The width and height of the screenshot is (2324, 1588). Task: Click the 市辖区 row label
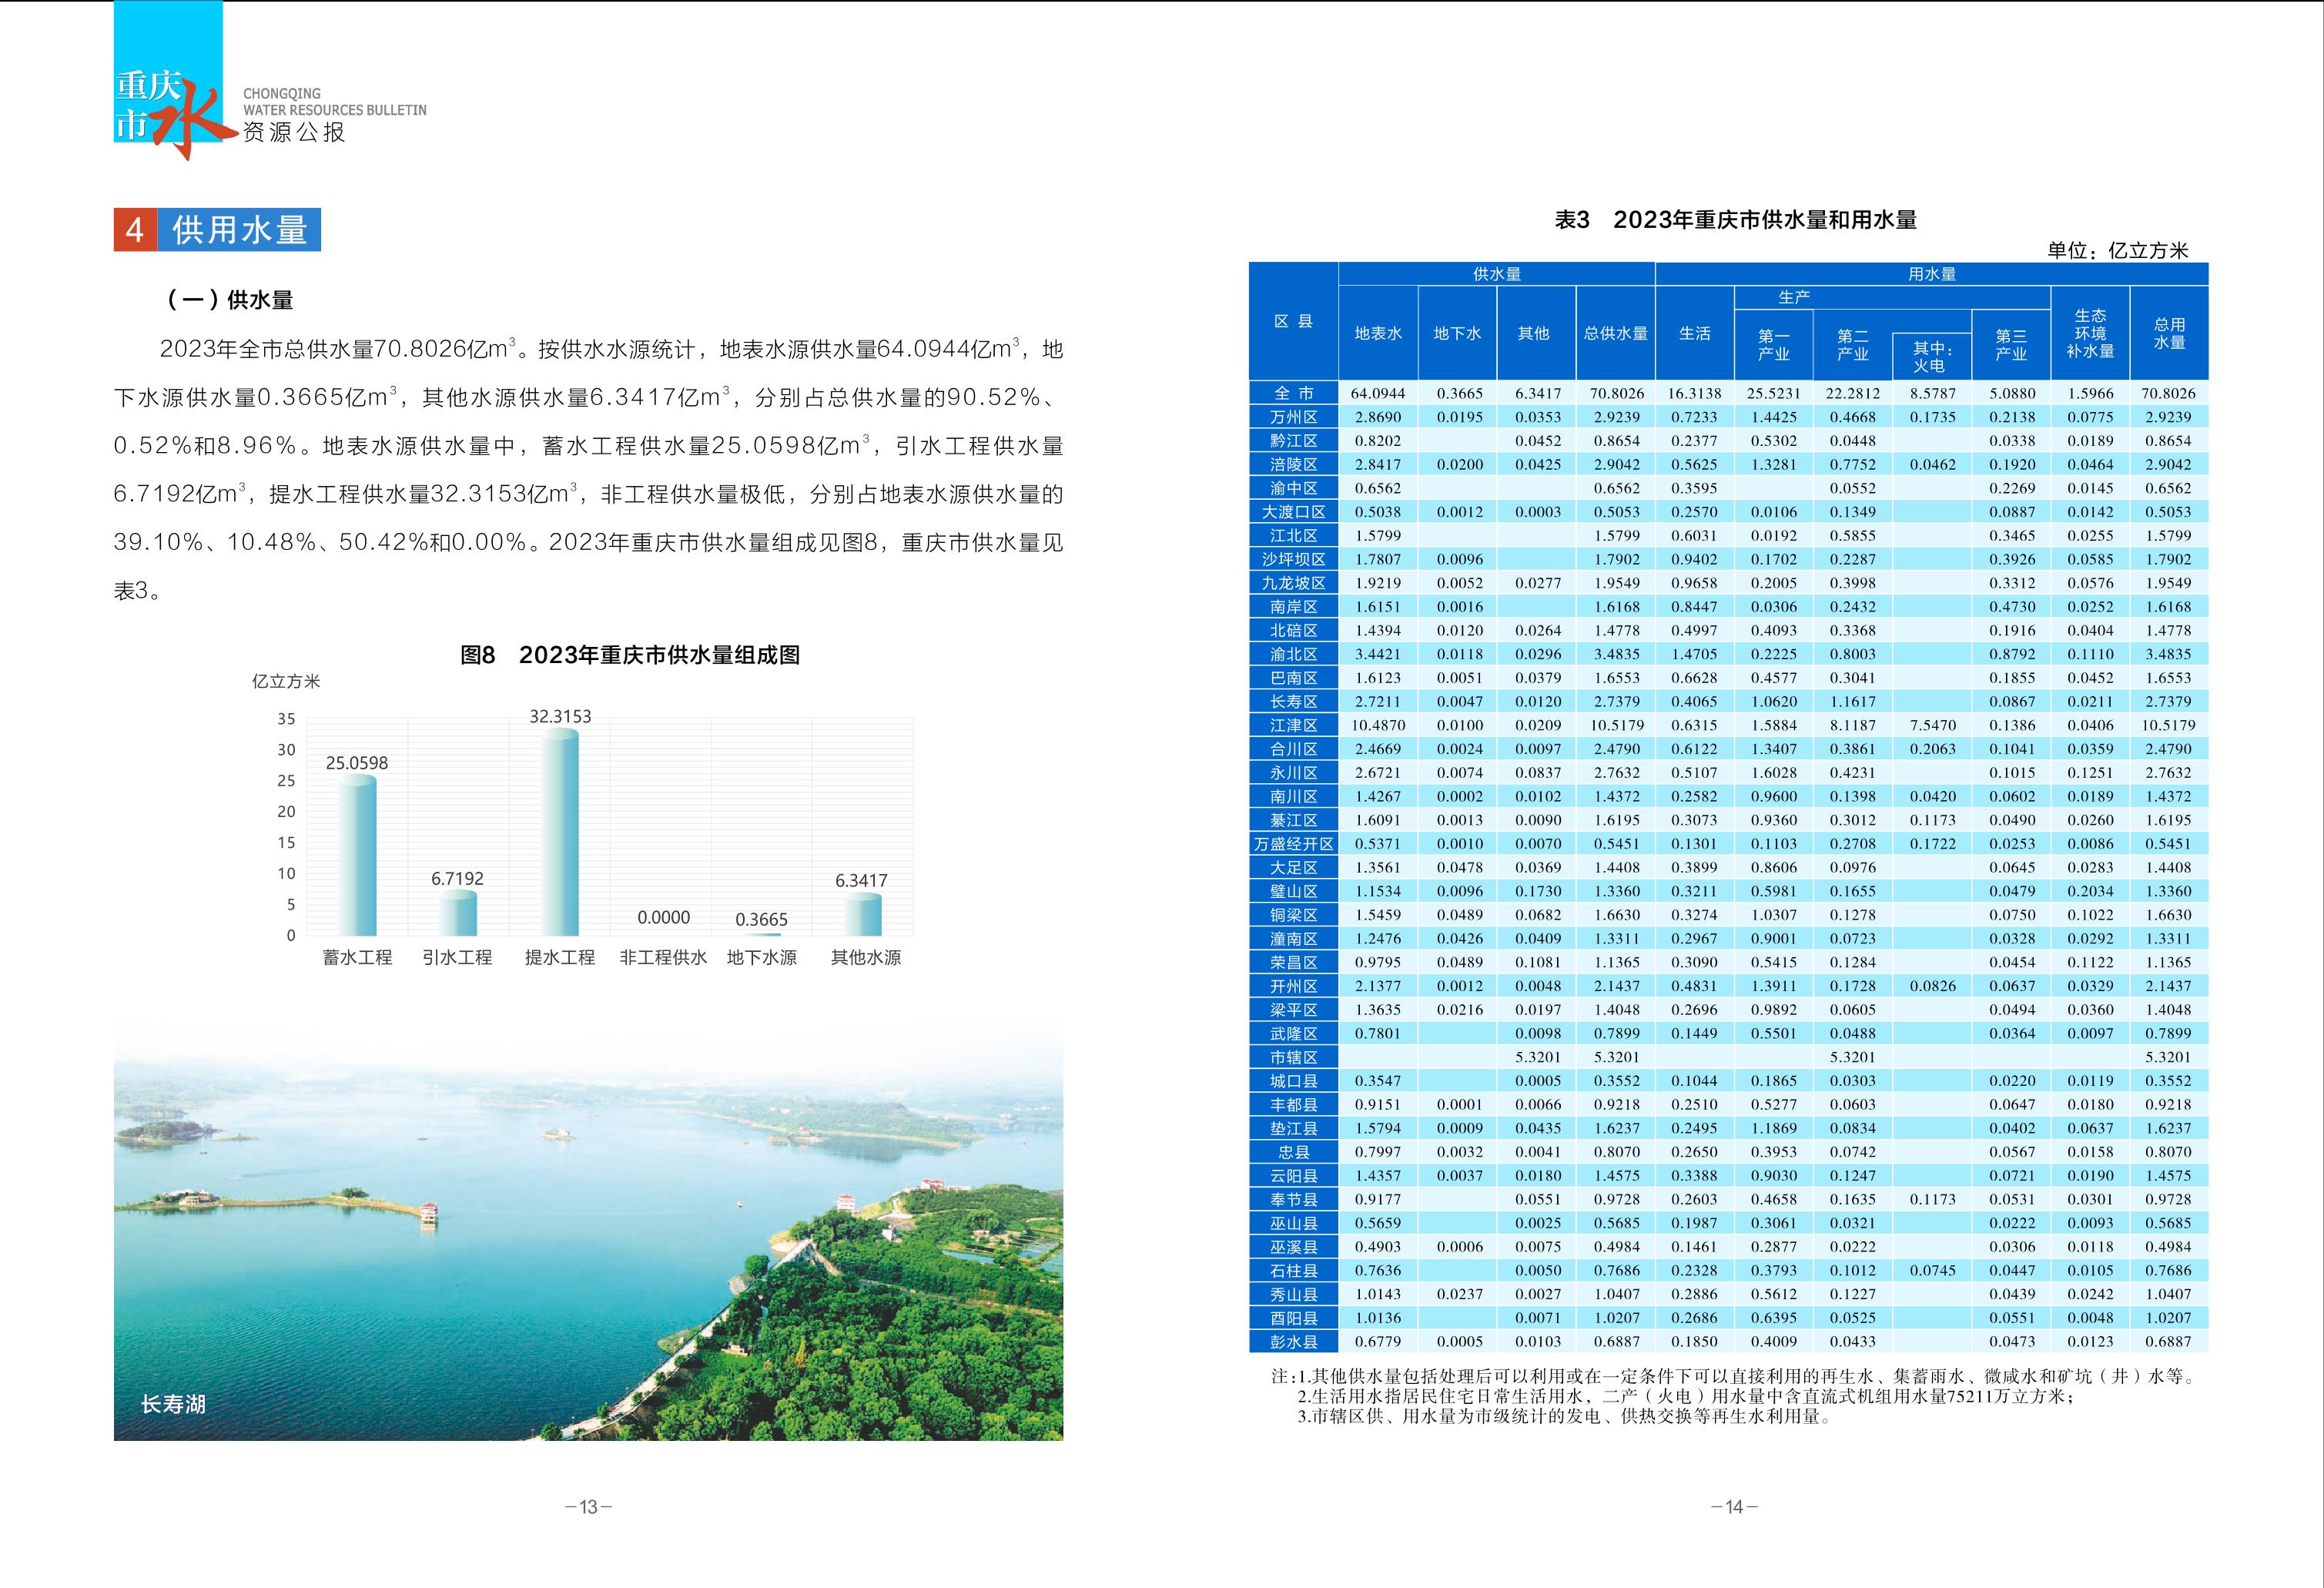1293,1057
